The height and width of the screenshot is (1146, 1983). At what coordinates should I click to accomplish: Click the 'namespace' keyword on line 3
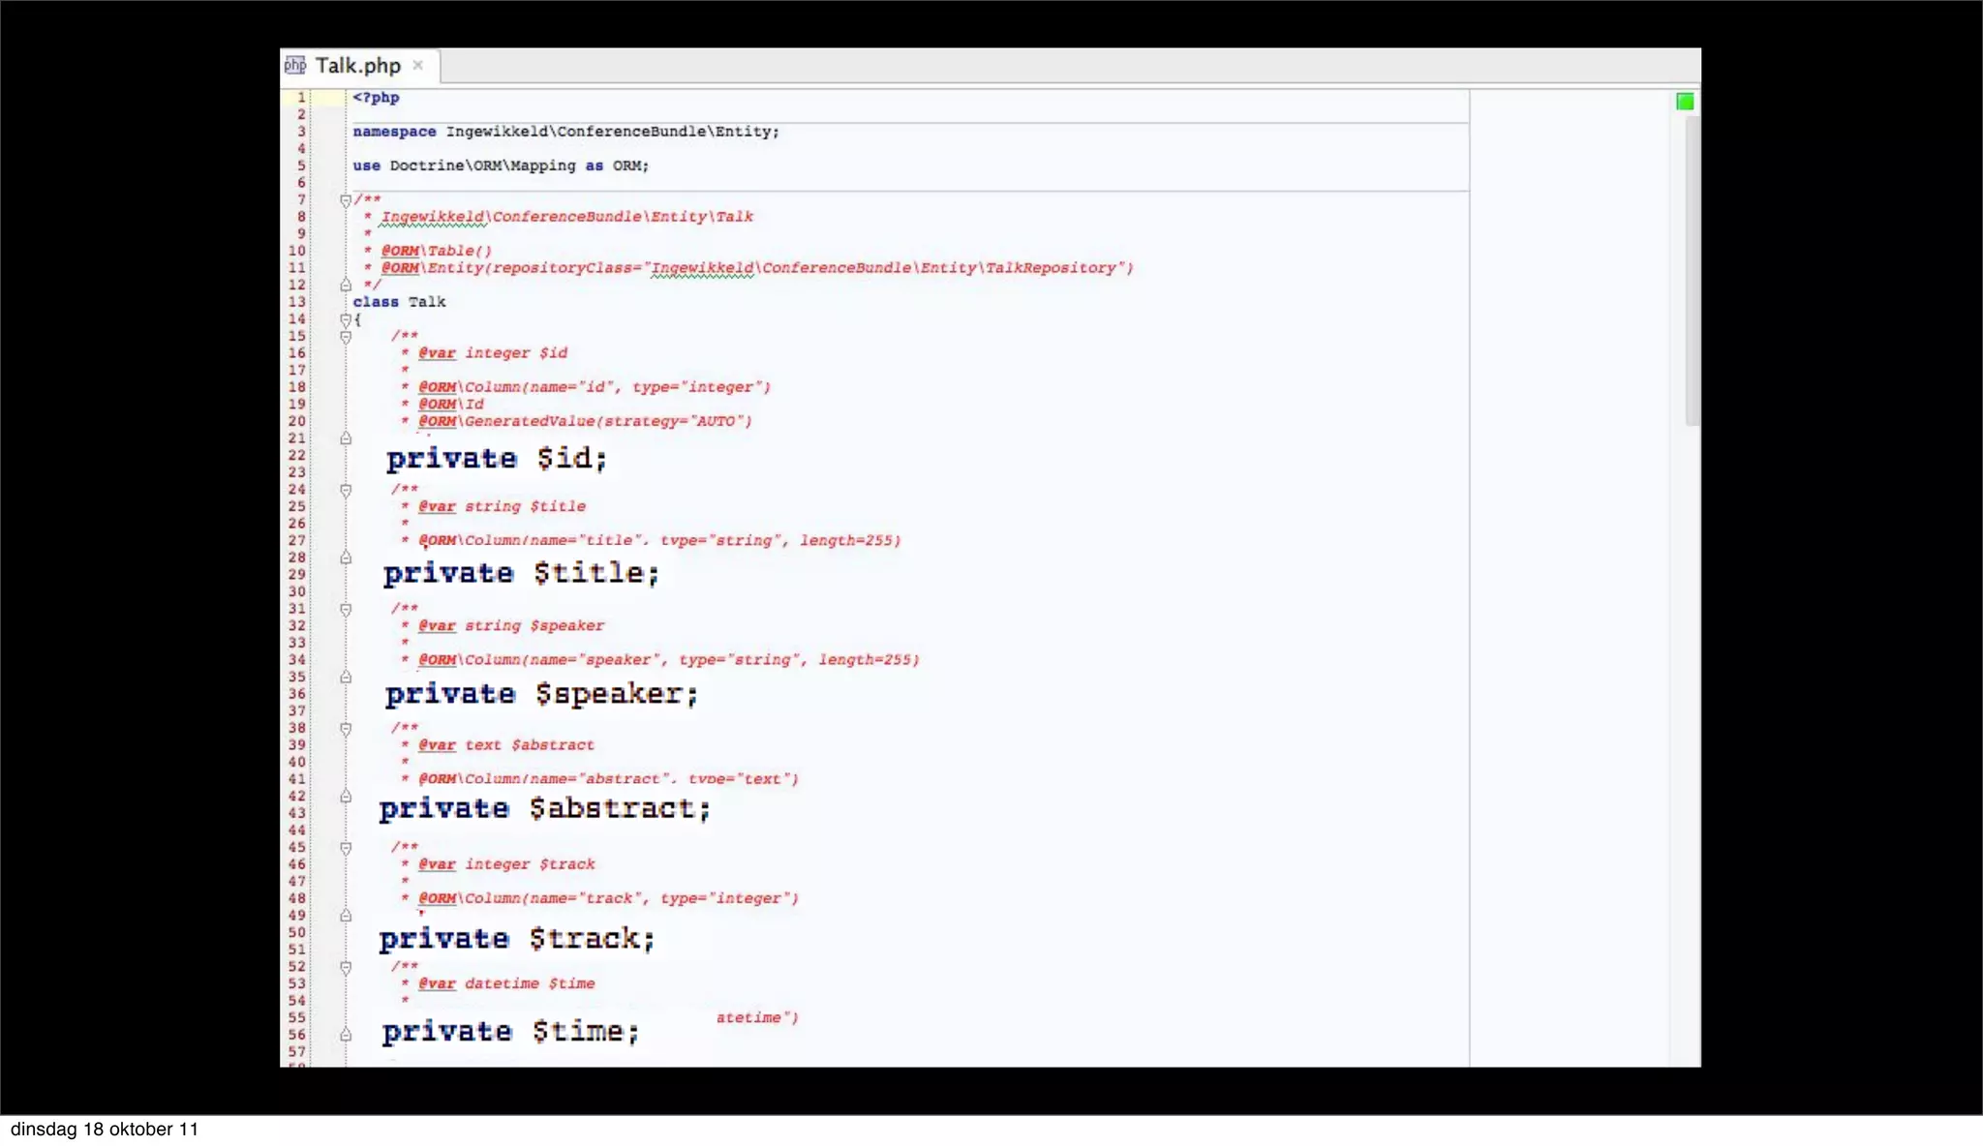tap(394, 132)
